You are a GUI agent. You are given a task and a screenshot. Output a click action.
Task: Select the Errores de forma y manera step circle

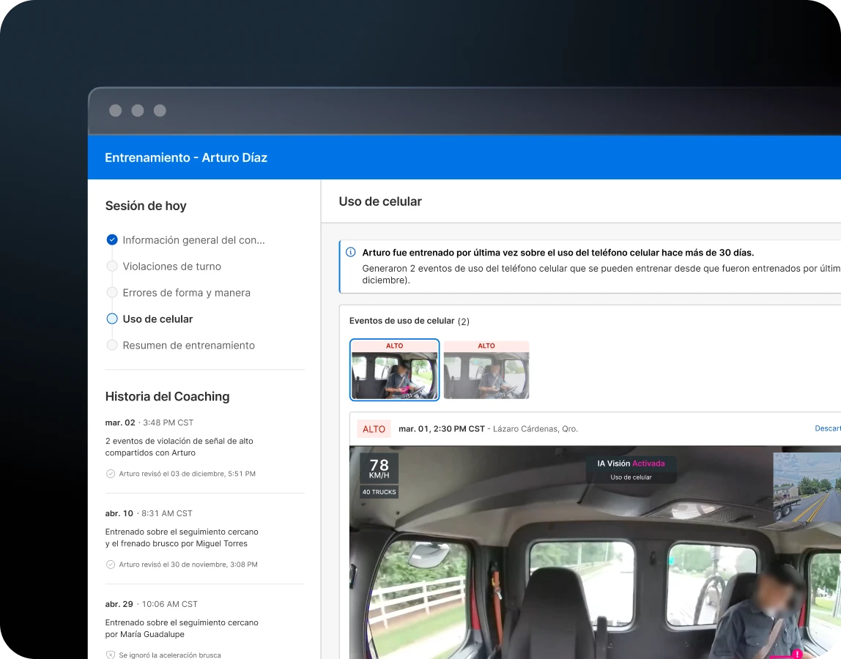click(x=112, y=293)
